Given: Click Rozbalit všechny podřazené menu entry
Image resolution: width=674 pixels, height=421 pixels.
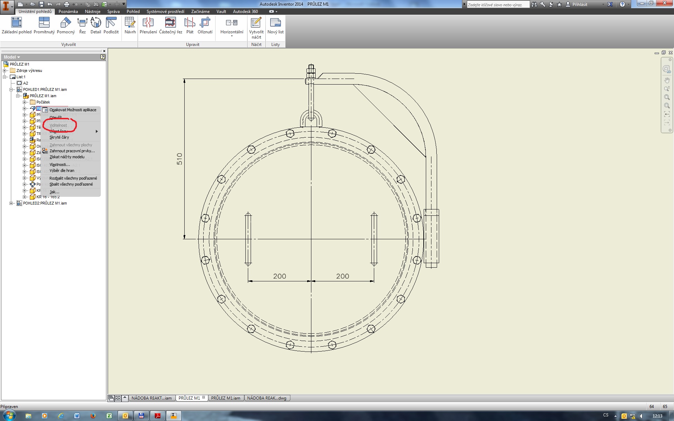Looking at the screenshot, I should [73, 178].
